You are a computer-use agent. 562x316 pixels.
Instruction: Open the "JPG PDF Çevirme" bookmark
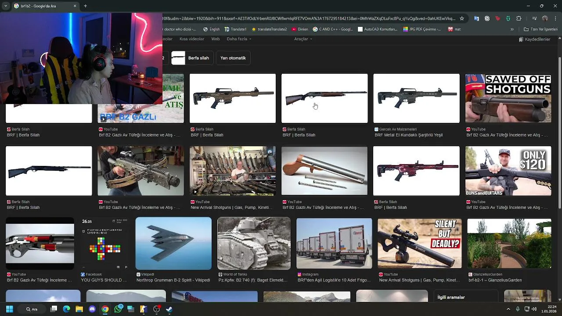click(x=422, y=29)
